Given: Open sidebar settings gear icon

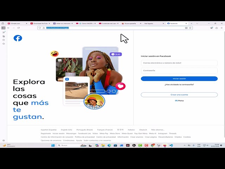Looking at the screenshot, I should point(4,140).
